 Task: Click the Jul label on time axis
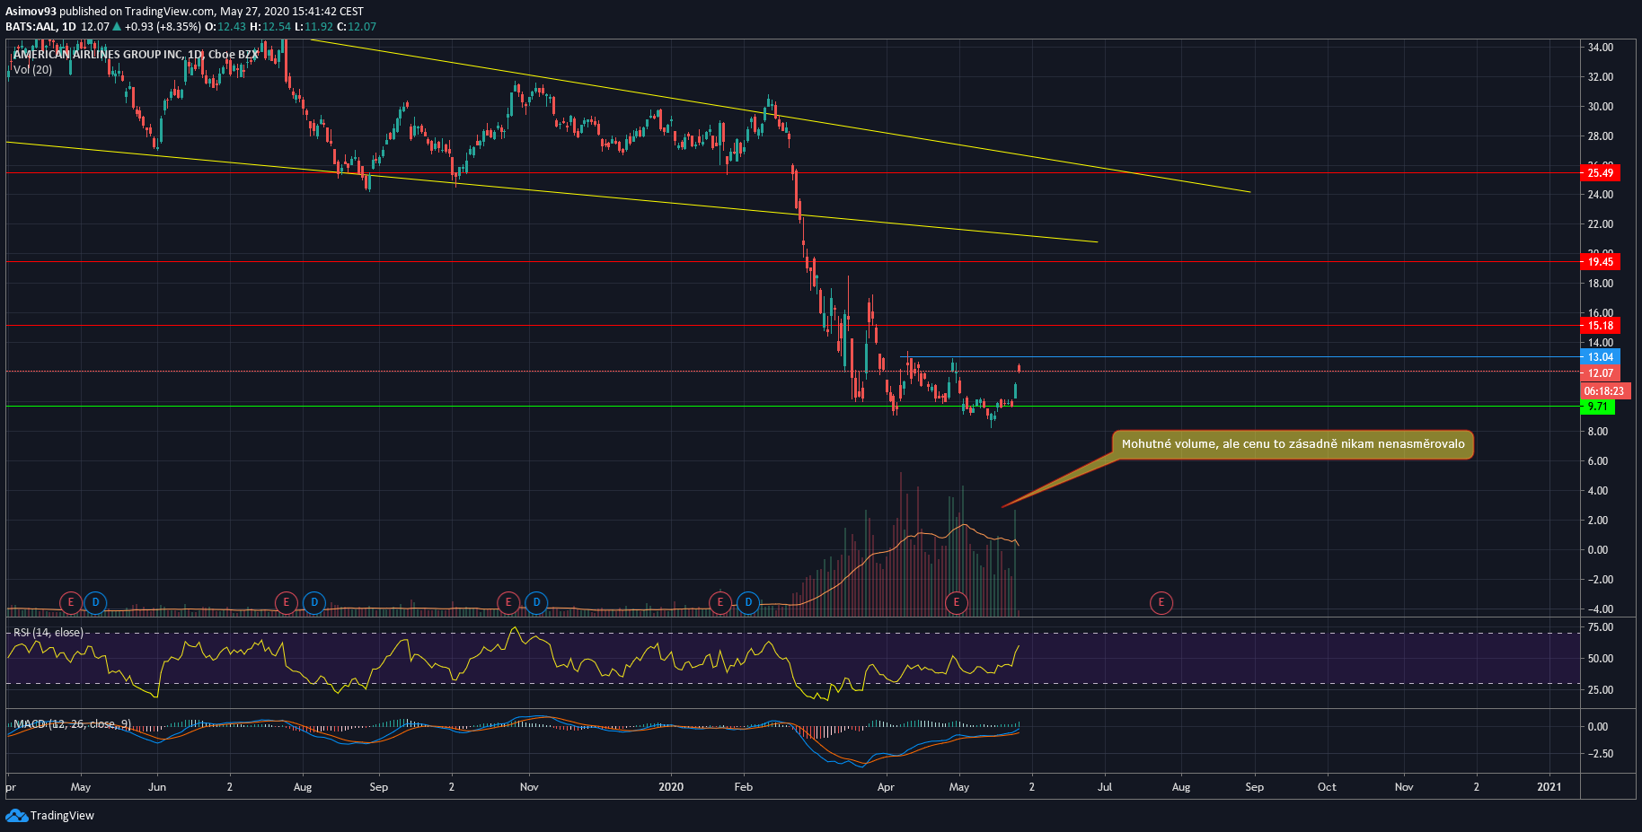1105,787
